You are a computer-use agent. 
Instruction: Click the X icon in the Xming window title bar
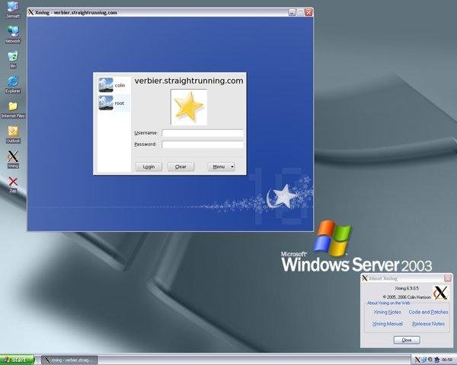click(x=31, y=12)
